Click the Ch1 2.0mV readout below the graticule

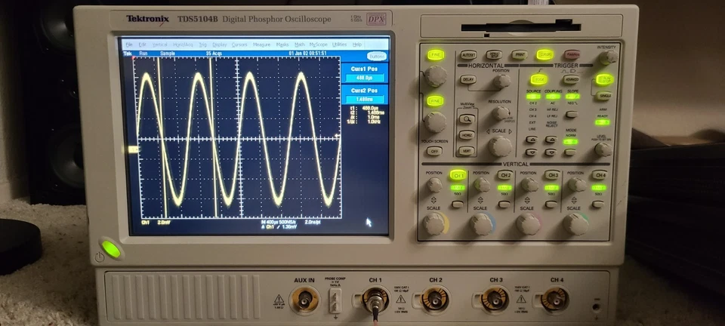156,223
